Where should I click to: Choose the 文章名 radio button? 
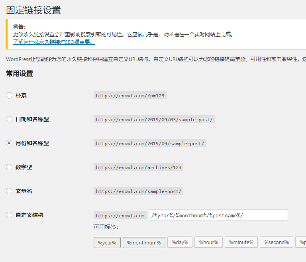point(9,191)
